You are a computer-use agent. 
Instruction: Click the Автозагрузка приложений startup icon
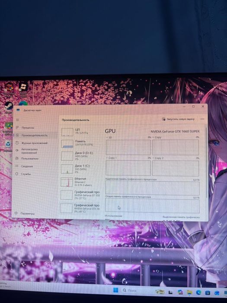pyautogui.click(x=17, y=150)
